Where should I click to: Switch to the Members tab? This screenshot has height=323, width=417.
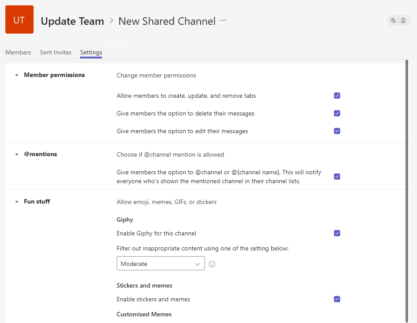18,52
